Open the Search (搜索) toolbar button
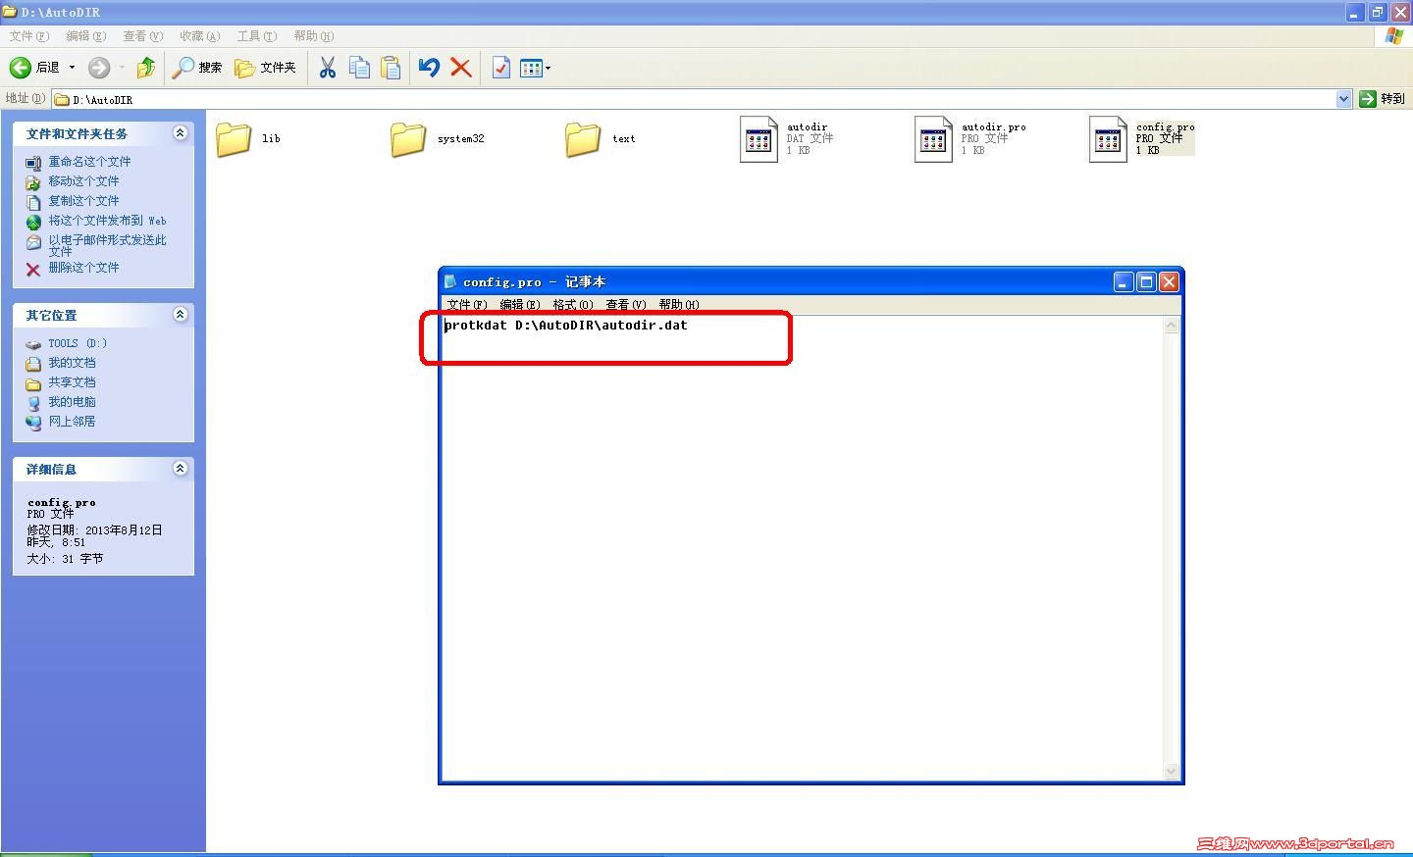The width and height of the screenshot is (1413, 857). pyautogui.click(x=197, y=68)
